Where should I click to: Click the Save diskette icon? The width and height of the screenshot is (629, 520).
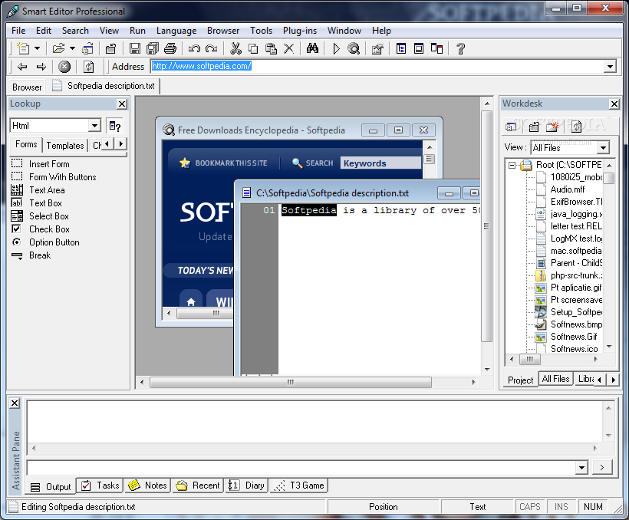135,48
